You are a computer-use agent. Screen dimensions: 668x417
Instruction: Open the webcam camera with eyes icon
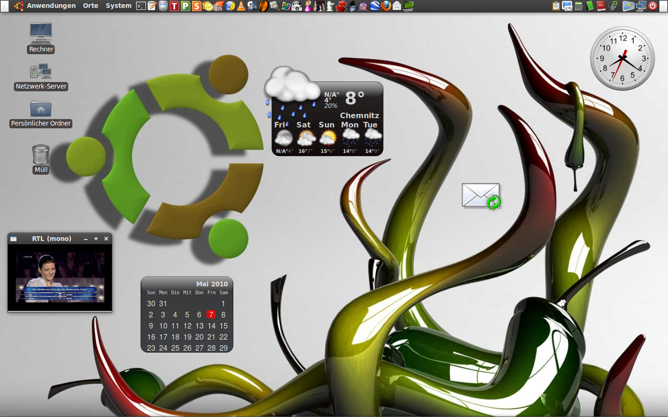pyautogui.click(x=297, y=6)
